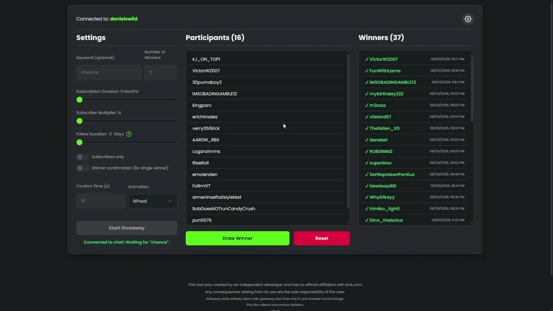Click the Follow Duration info icon
This screenshot has width=553, height=311.
coord(129,134)
